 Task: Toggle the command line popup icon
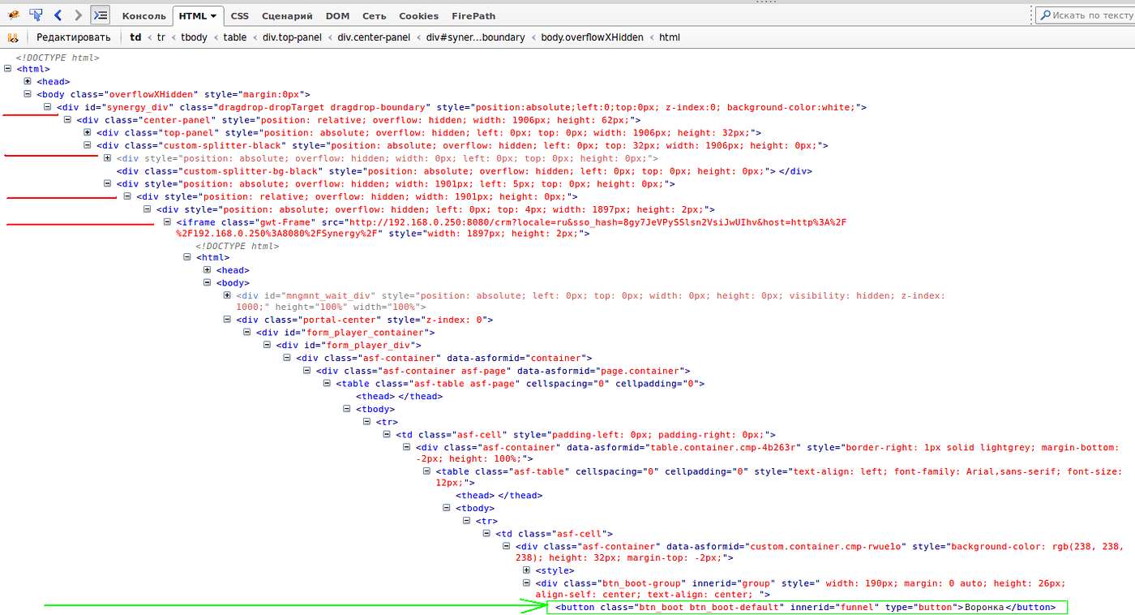coord(100,15)
